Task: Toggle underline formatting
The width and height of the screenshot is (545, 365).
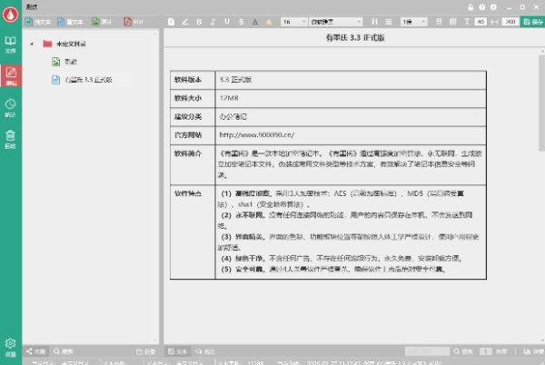Action: tap(227, 22)
